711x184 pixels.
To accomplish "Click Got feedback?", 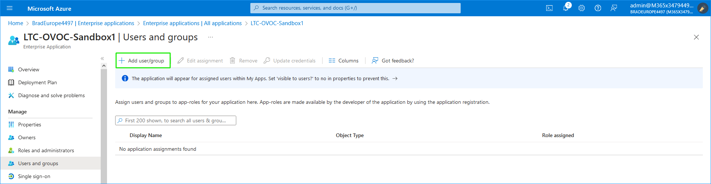I will click(x=393, y=61).
